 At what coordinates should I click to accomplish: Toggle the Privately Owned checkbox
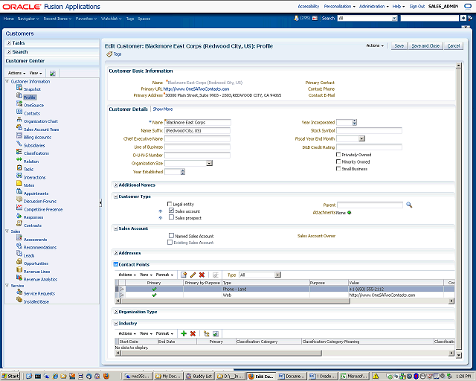coord(339,155)
